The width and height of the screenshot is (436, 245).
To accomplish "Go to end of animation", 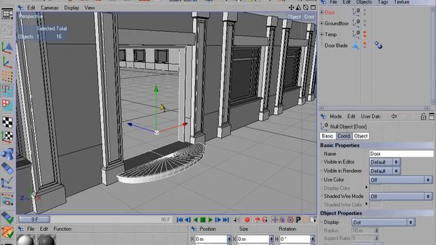I will click(225, 220).
